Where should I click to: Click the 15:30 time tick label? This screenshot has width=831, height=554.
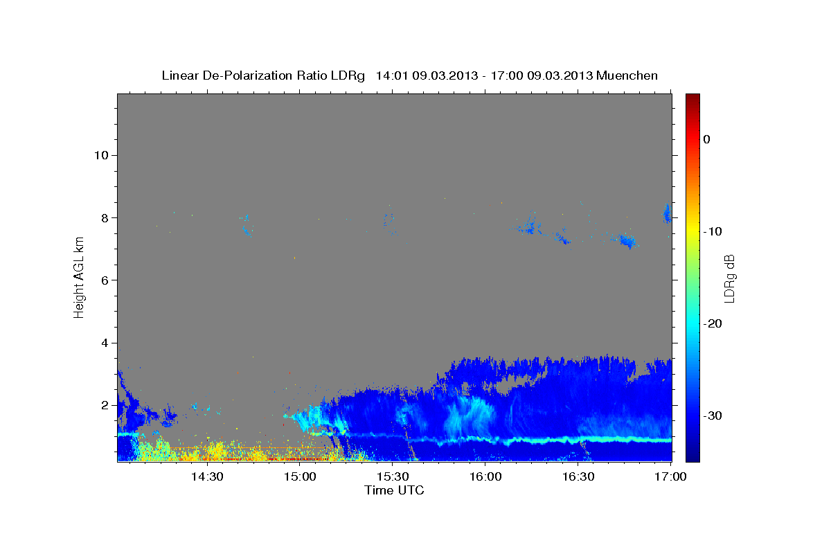[x=393, y=476]
